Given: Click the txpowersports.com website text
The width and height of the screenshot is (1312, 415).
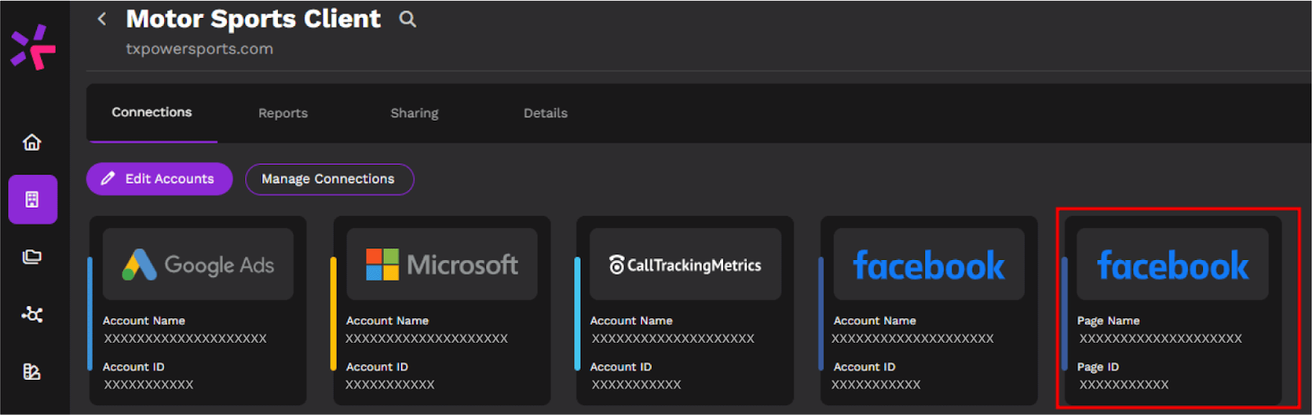Looking at the screenshot, I should coord(199,49).
